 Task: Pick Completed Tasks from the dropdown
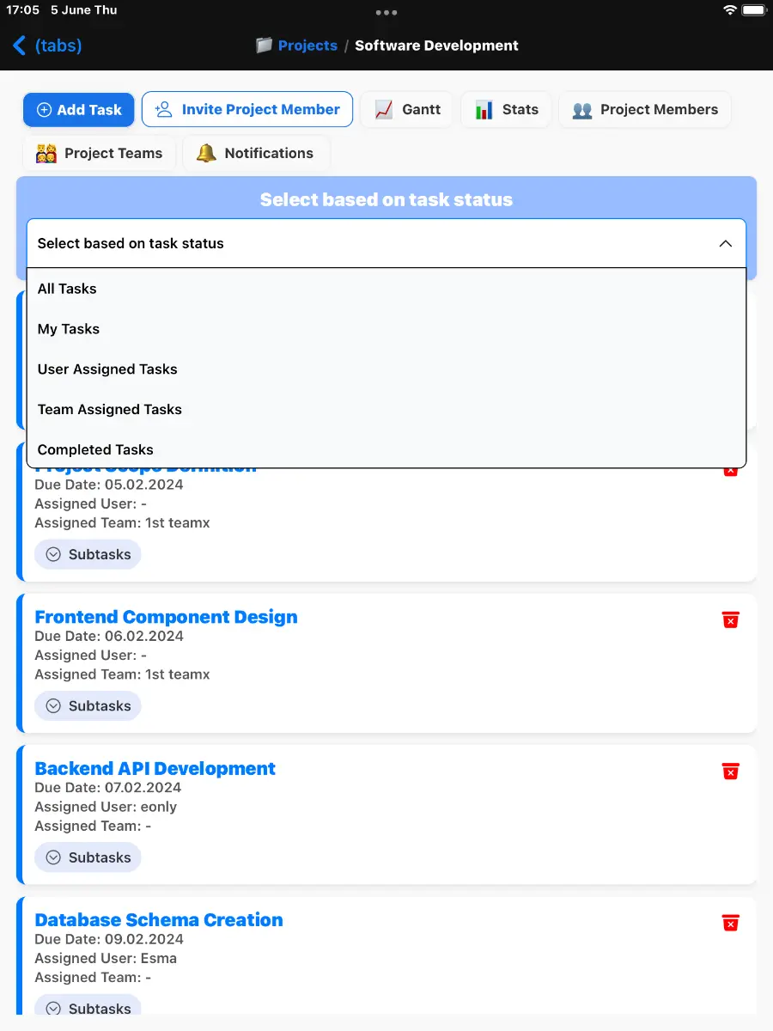pyautogui.click(x=386, y=449)
